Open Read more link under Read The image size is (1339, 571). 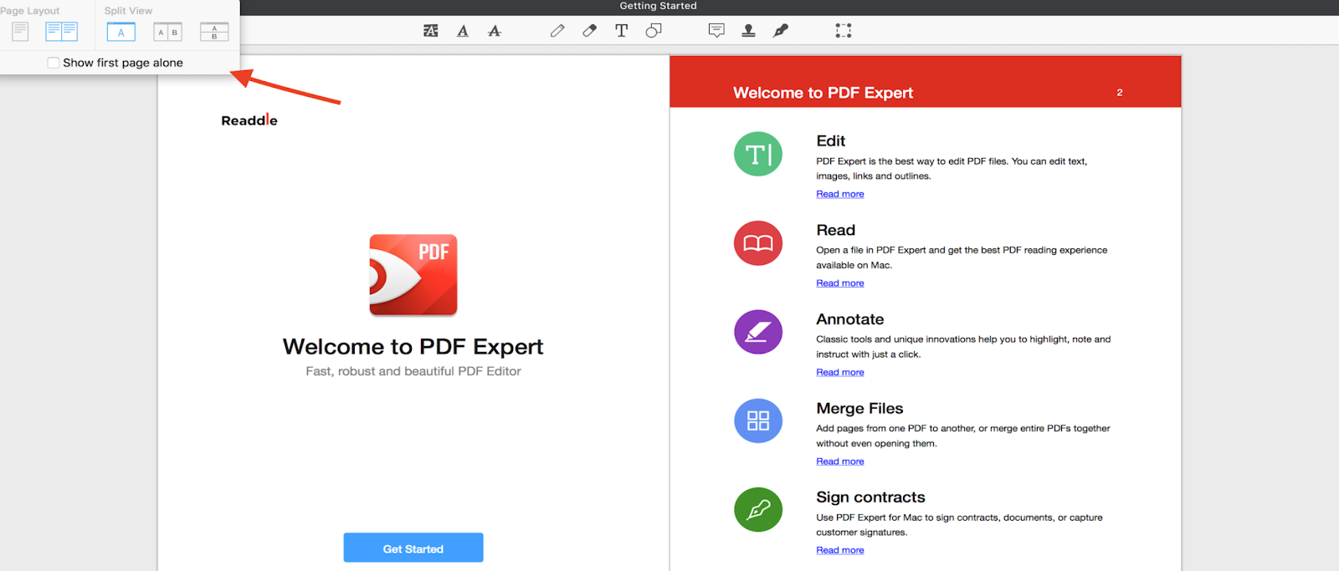click(840, 283)
